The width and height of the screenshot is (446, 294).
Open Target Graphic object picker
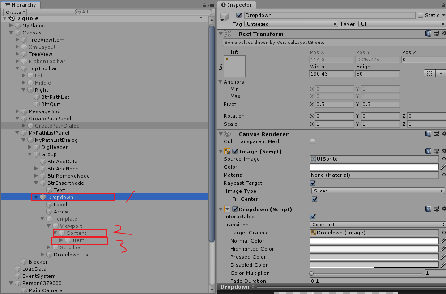(444, 233)
